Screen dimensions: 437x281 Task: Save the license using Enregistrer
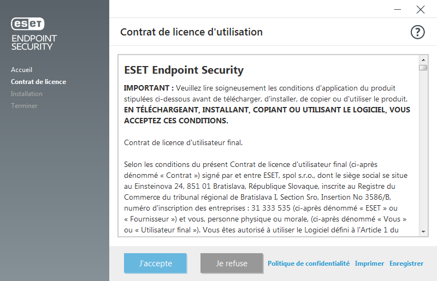406,263
